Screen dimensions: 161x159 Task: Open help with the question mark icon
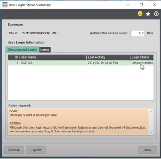tap(156, 14)
